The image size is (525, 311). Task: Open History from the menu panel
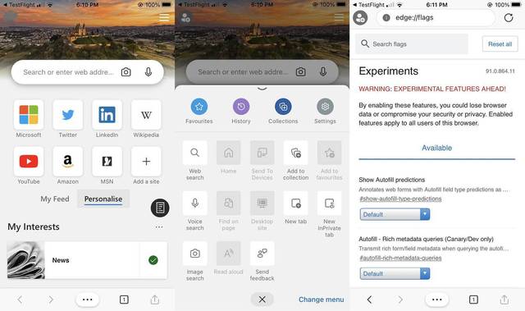pos(241,107)
